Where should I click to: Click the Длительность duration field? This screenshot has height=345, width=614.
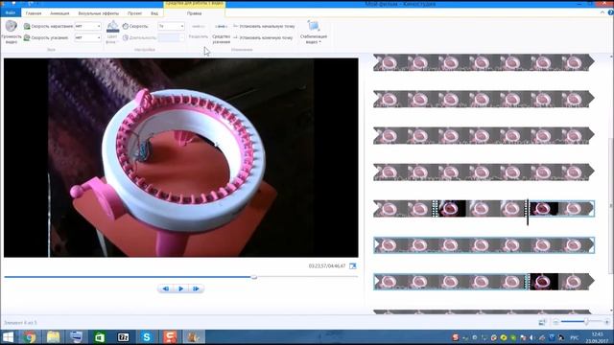(171, 38)
